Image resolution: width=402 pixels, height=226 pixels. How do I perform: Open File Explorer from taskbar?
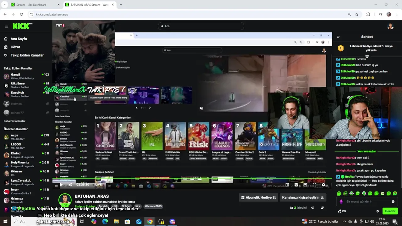point(116,222)
